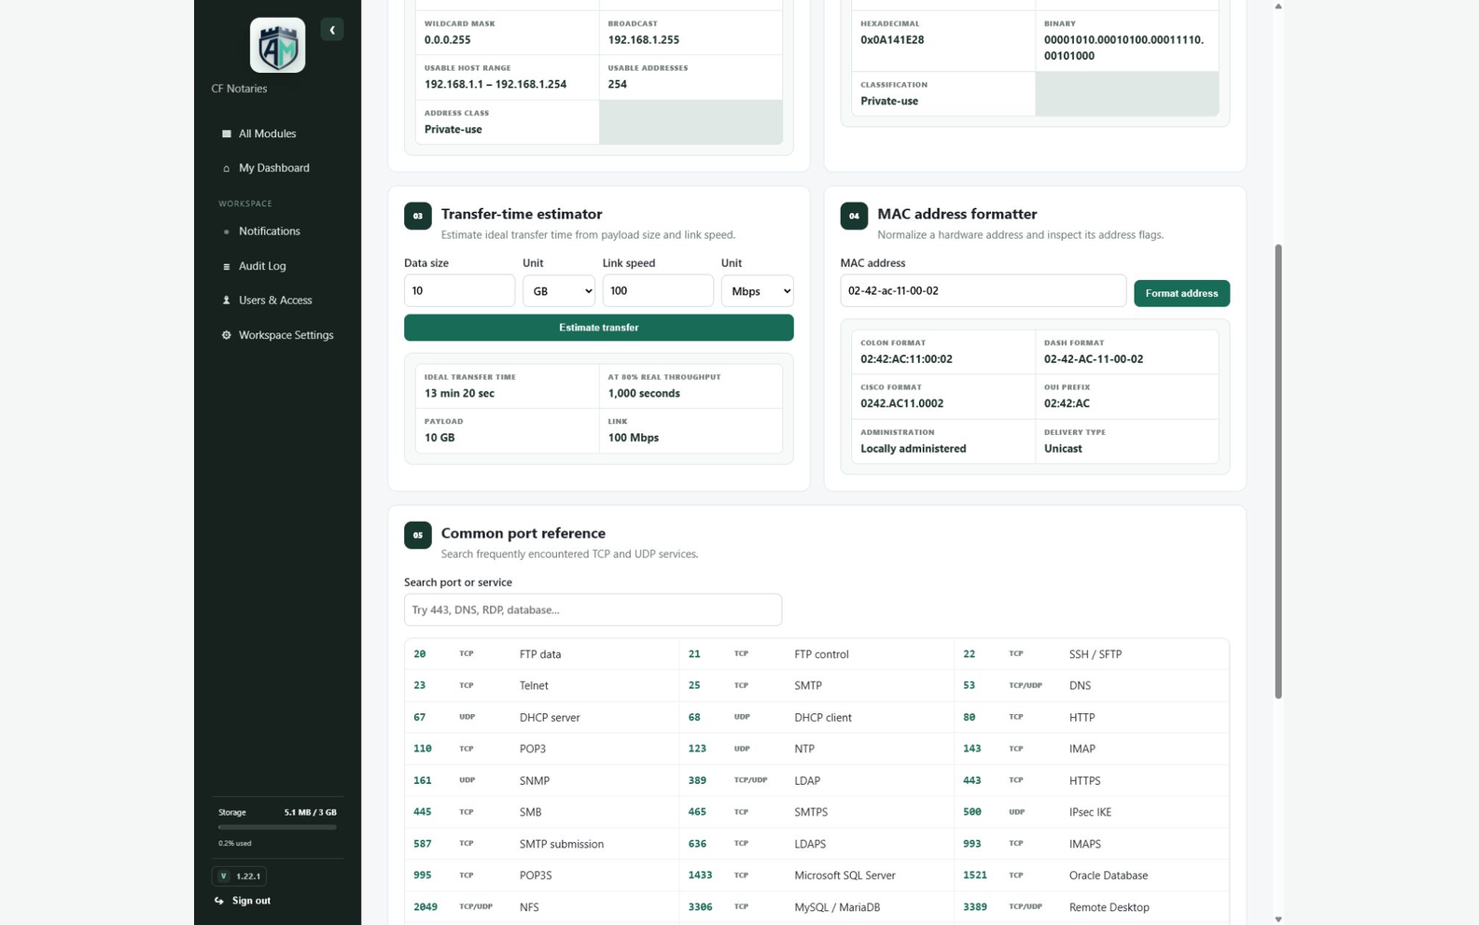This screenshot has width=1479, height=925.
Task: Click port 587 SMTP submission row
Action: [x=542, y=845]
